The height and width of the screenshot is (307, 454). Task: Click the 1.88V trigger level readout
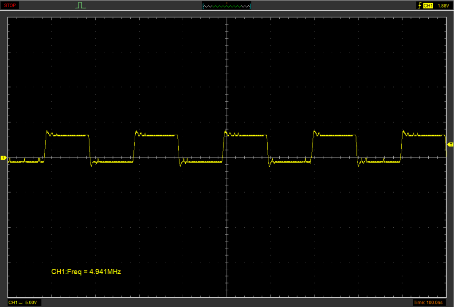pyautogui.click(x=443, y=6)
